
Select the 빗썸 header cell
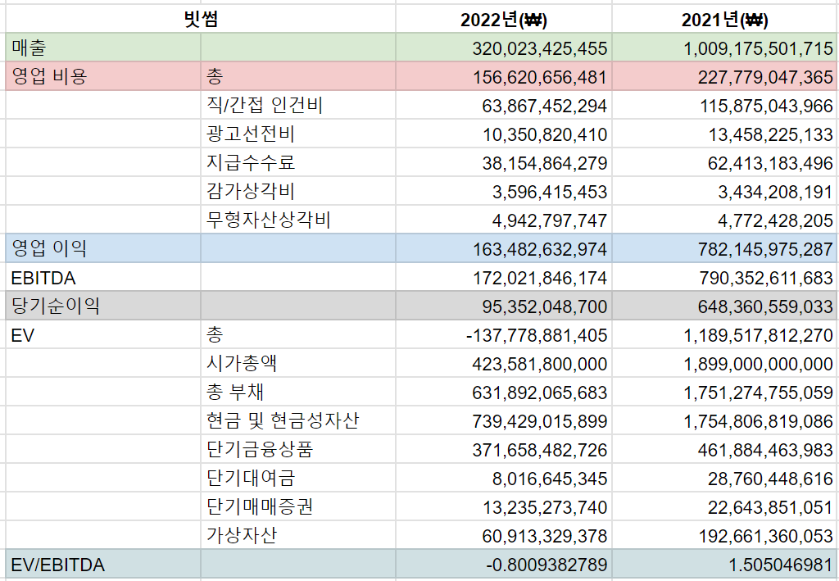click(x=201, y=20)
